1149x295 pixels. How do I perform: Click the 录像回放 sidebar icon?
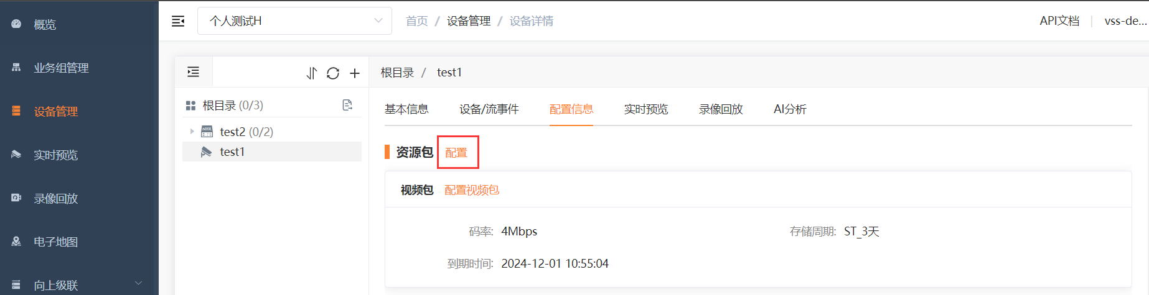coord(16,198)
